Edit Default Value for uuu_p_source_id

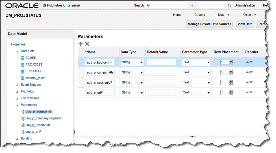(x=161, y=62)
